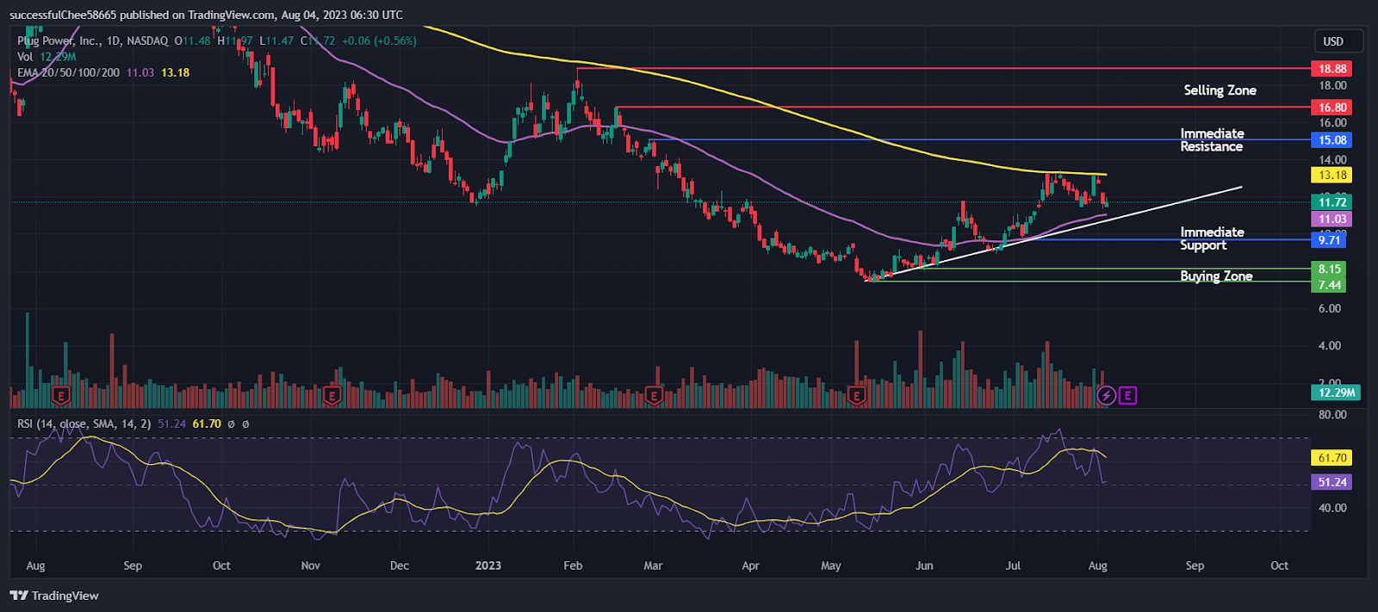Image resolution: width=1378 pixels, height=612 pixels.
Task: Click the TradingView logo icon
Action: pyautogui.click(x=19, y=596)
